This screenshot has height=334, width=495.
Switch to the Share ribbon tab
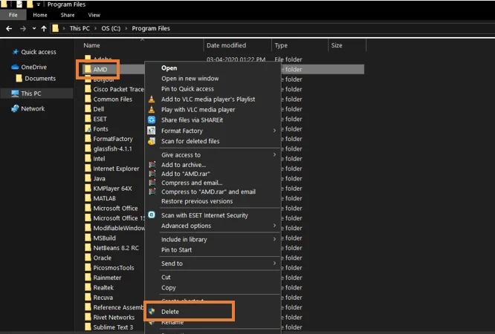click(68, 15)
